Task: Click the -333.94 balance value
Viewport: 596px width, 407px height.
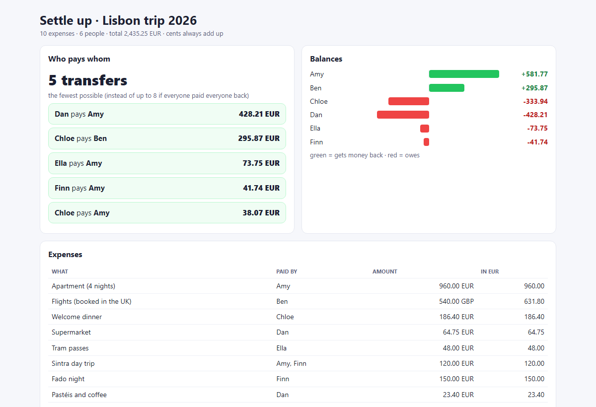Action: (x=535, y=101)
